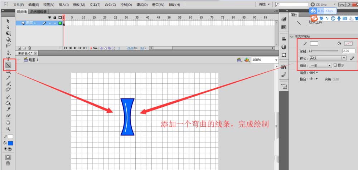Image resolution: width=358 pixels, height=170 pixels.
Task: Swap stroke and fill colors
Action: (x=10, y=149)
